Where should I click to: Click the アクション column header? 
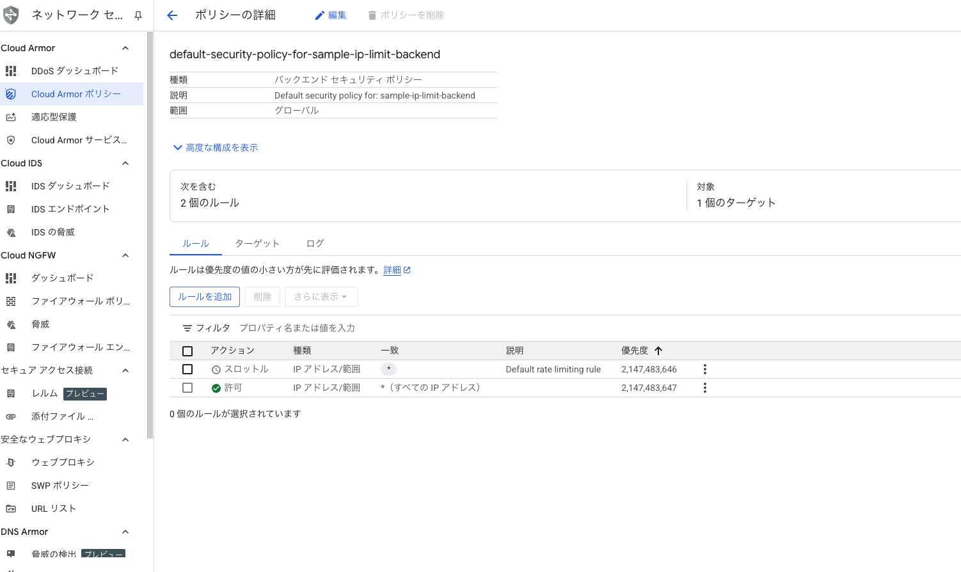click(x=233, y=351)
